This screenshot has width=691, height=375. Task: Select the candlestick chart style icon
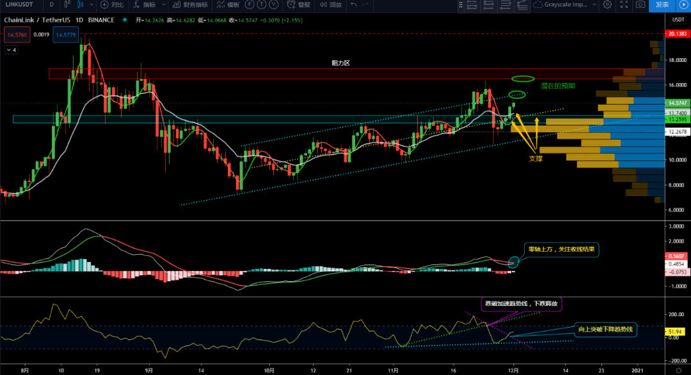pyautogui.click(x=81, y=4)
